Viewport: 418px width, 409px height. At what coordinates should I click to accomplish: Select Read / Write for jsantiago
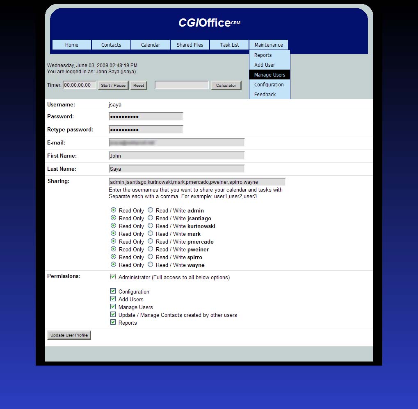[x=151, y=218]
